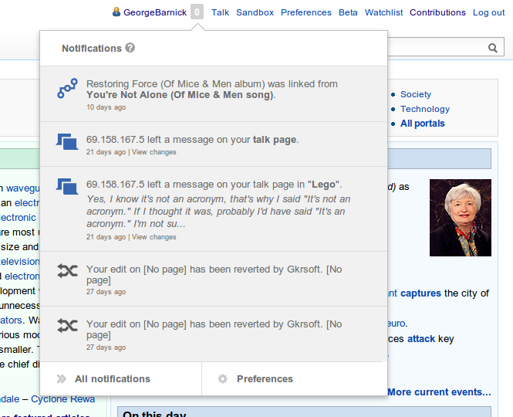Log out using the top-right link
The height and width of the screenshot is (417, 513).
[489, 12]
